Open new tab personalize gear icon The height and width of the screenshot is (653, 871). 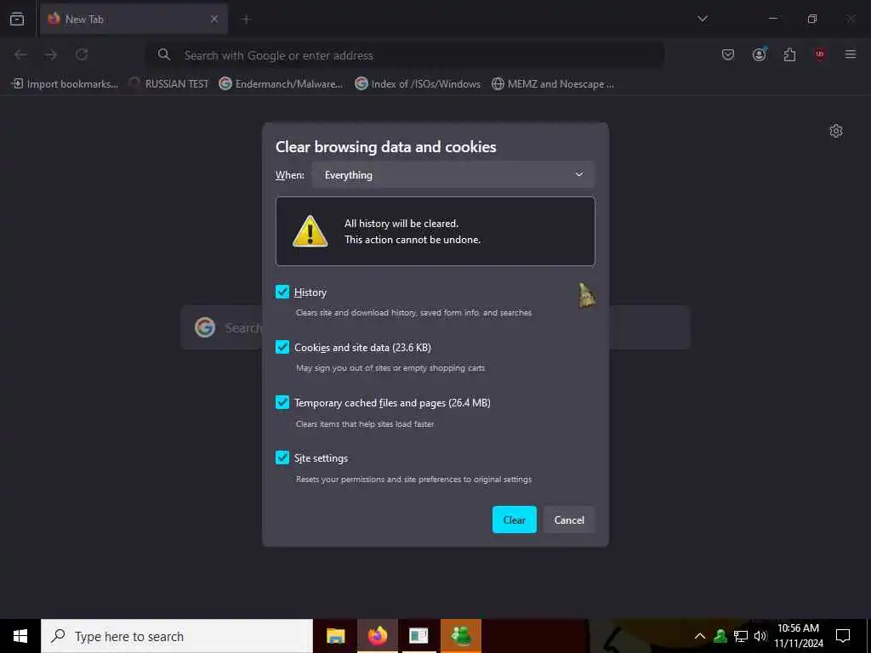[x=836, y=131]
